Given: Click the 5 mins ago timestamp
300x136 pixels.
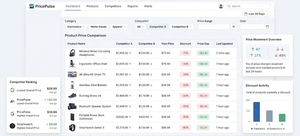Looking at the screenshot, I should (x=223, y=53).
